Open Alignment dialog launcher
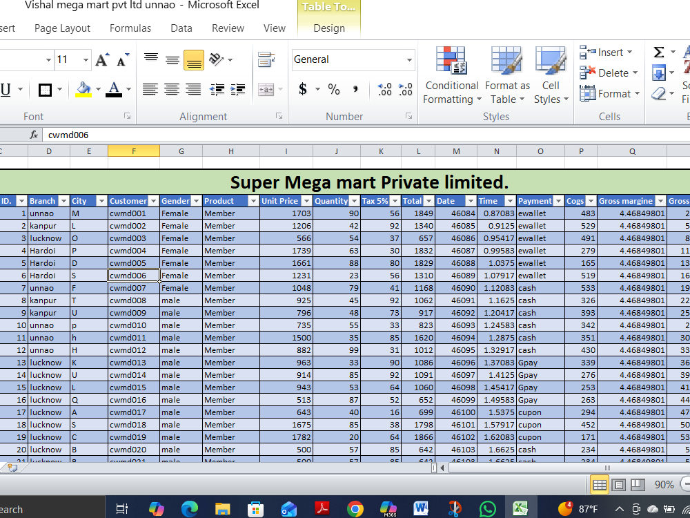The width and height of the screenshot is (690, 518). 279,116
